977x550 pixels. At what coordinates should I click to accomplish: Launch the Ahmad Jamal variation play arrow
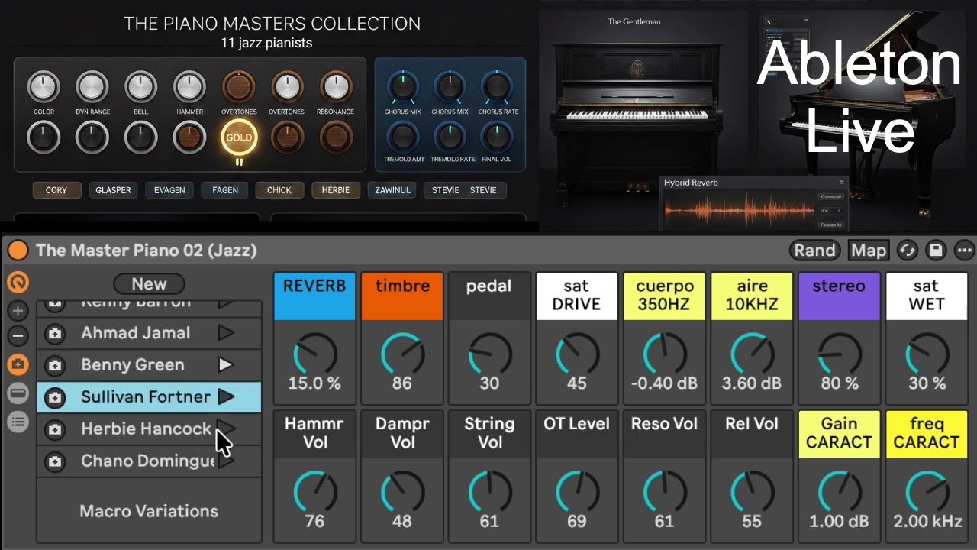pos(225,333)
